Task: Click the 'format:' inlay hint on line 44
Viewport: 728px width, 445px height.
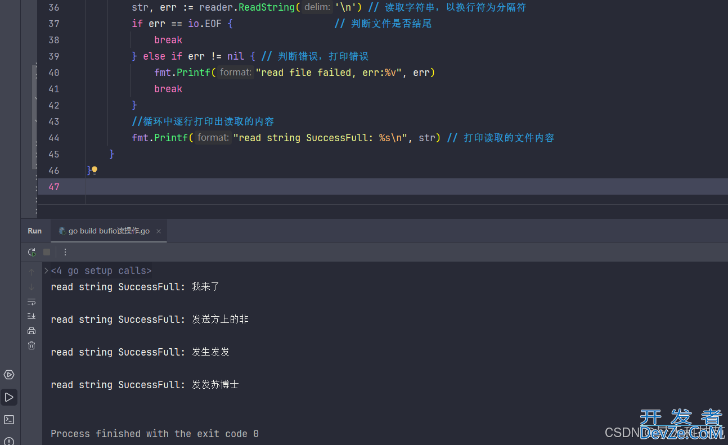Action: [x=213, y=138]
